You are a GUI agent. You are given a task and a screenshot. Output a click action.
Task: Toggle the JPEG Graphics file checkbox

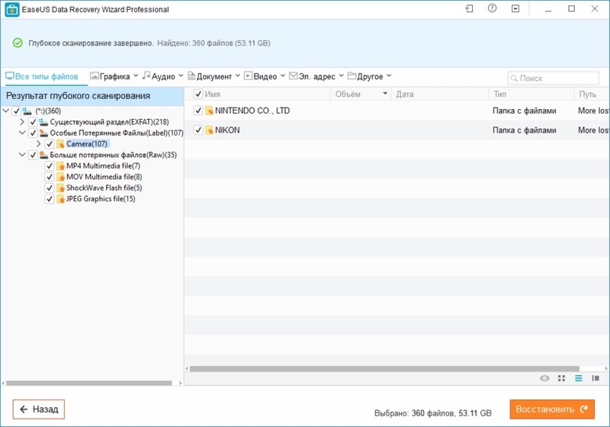(x=50, y=199)
